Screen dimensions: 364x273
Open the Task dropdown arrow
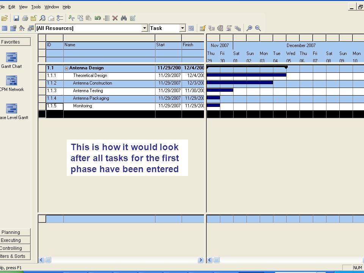click(183, 28)
